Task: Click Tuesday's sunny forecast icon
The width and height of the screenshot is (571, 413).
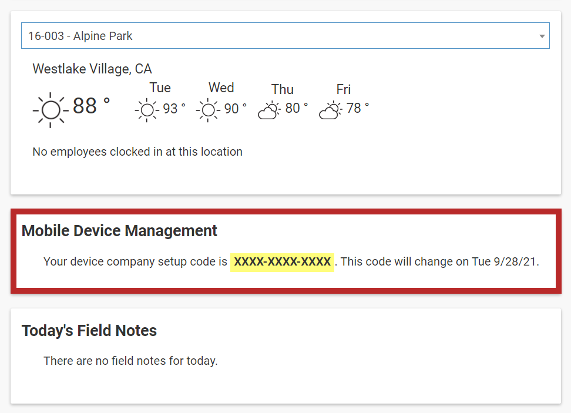Action: (x=146, y=110)
